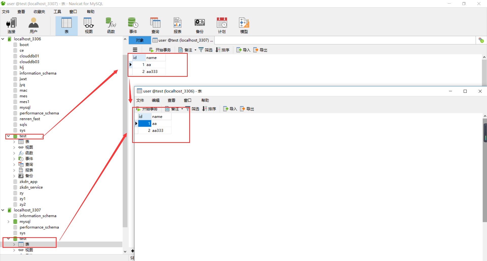Screen dimensions: 487x261
Task: Select the aa333 cell in localhost_3306 window
Action: point(161,130)
